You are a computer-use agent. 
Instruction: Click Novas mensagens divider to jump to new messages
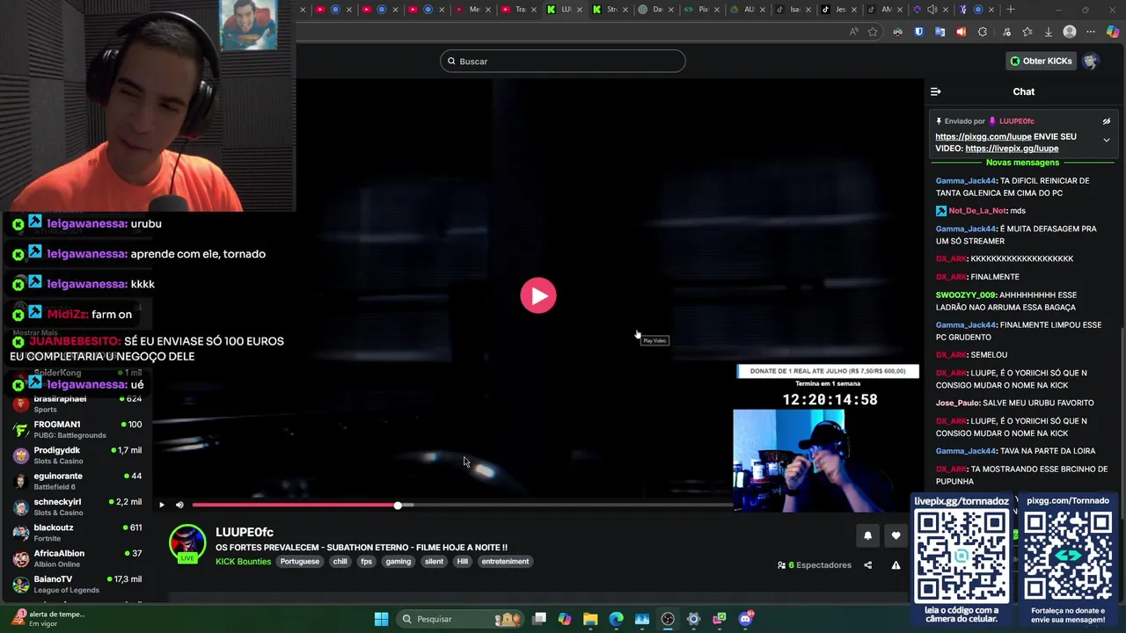[1022, 163]
